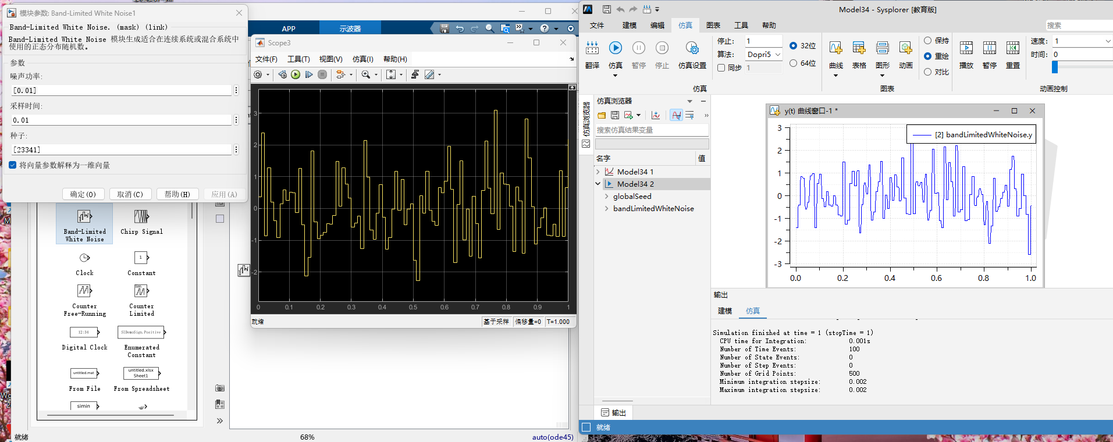
Task: Click the 重置 animation reset icon
Action: pos(1012,48)
